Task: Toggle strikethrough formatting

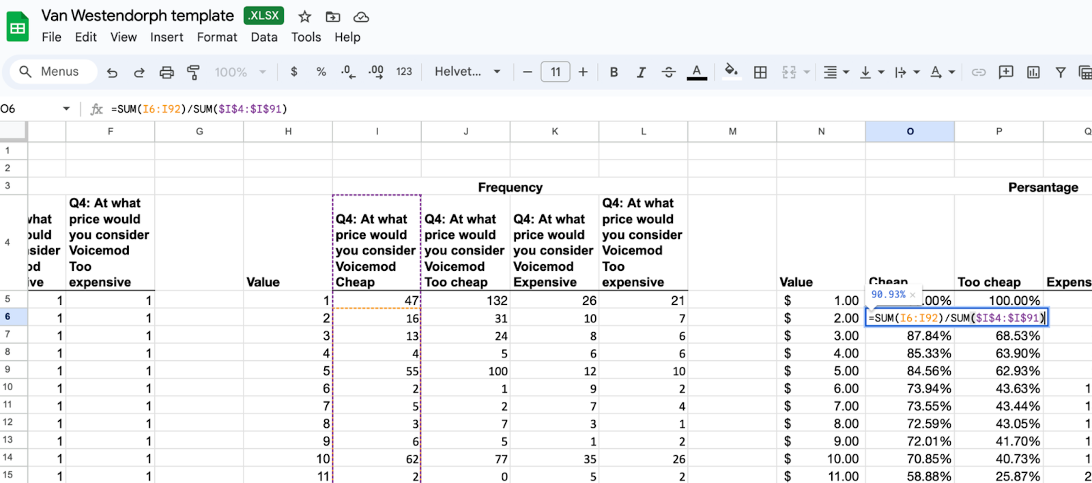Action: click(669, 72)
